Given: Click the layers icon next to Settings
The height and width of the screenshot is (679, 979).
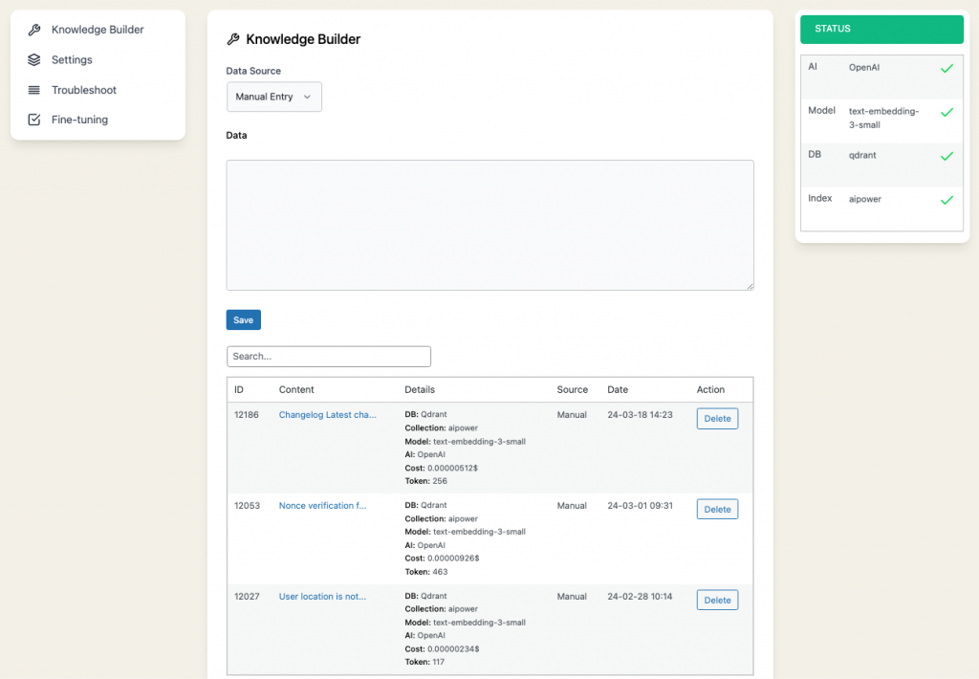Looking at the screenshot, I should [x=34, y=59].
